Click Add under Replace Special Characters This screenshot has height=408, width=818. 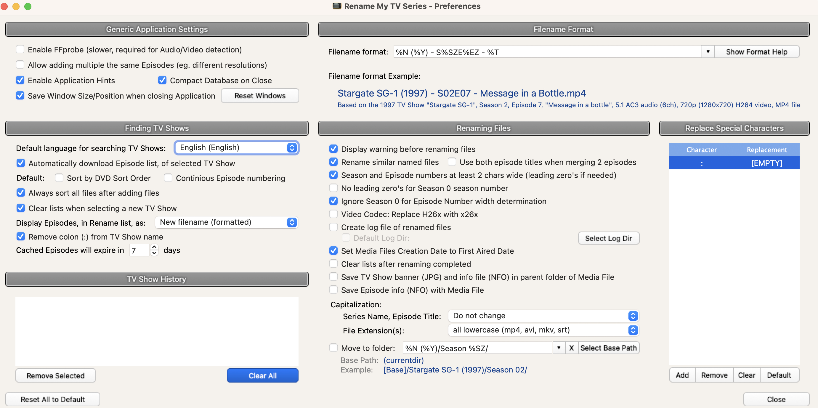coord(682,375)
